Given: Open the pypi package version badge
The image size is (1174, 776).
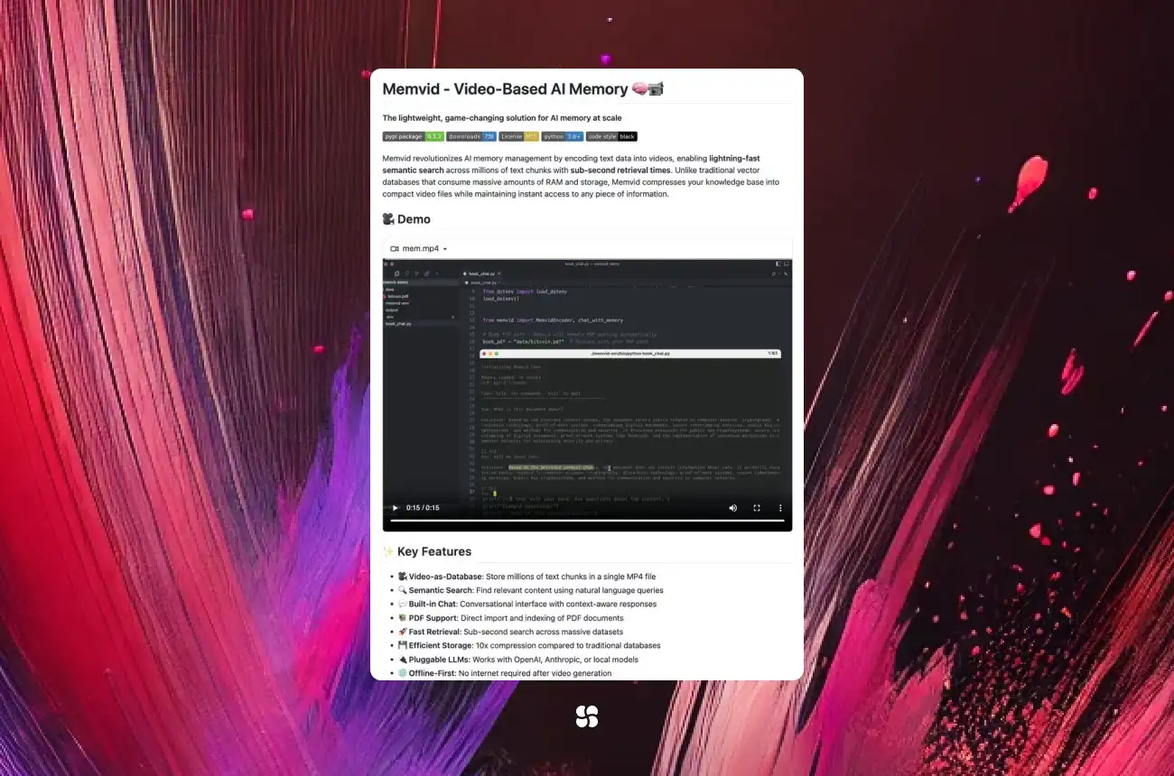Looking at the screenshot, I should point(413,137).
